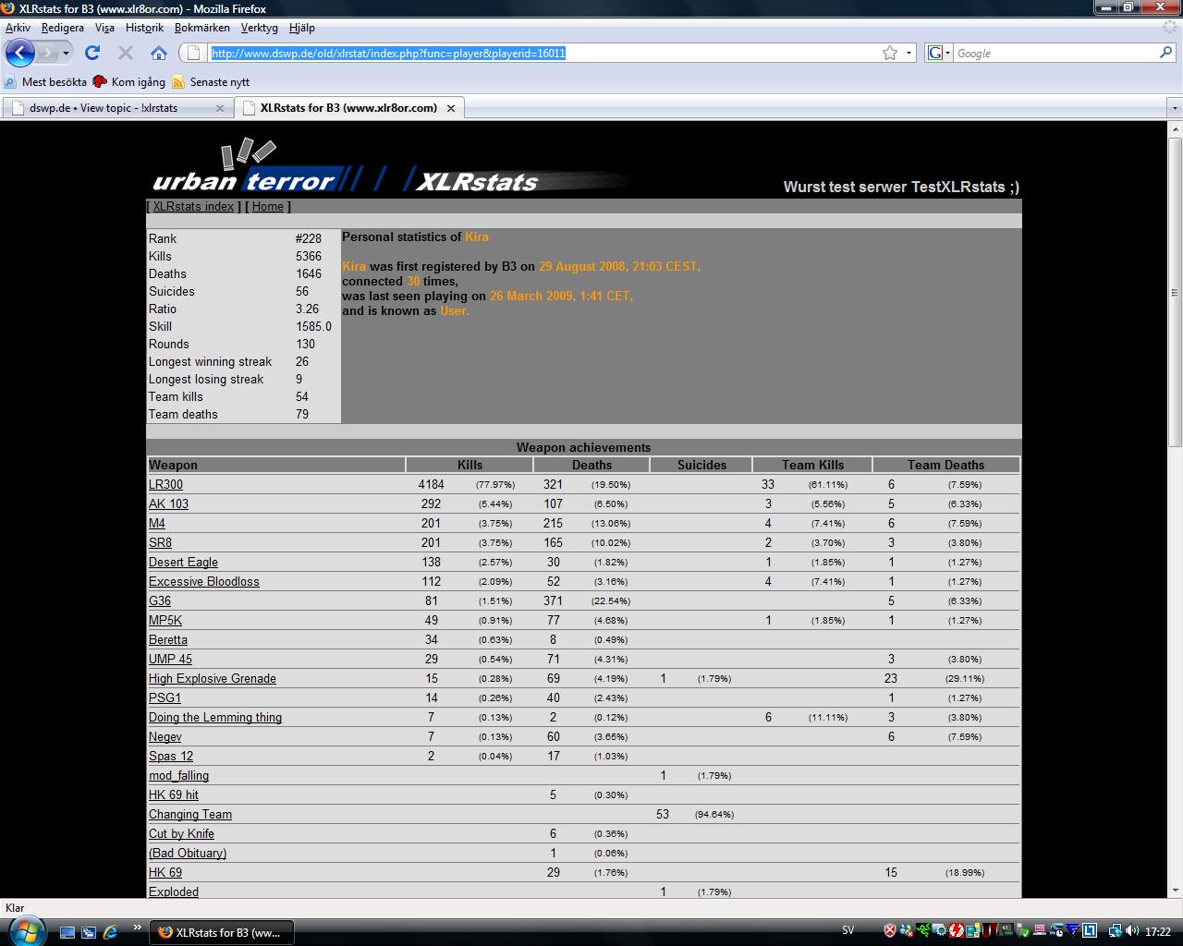1183x946 pixels.
Task: Click the Back navigation arrow
Action: click(19, 53)
